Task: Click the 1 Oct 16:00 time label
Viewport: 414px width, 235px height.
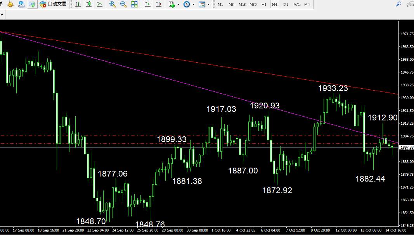Action: pyautogui.click(x=222, y=230)
